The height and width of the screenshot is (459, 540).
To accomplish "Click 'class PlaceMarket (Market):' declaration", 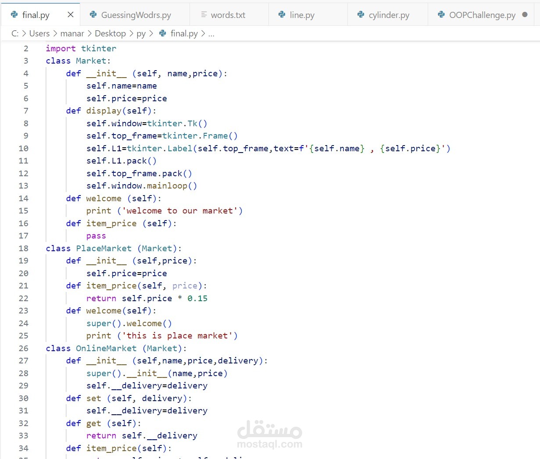I will pos(114,249).
